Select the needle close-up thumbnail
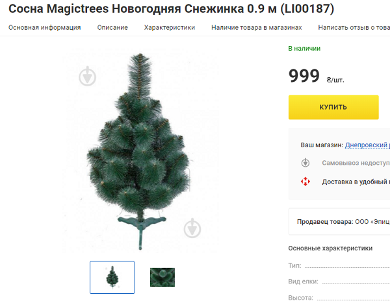 point(162,277)
